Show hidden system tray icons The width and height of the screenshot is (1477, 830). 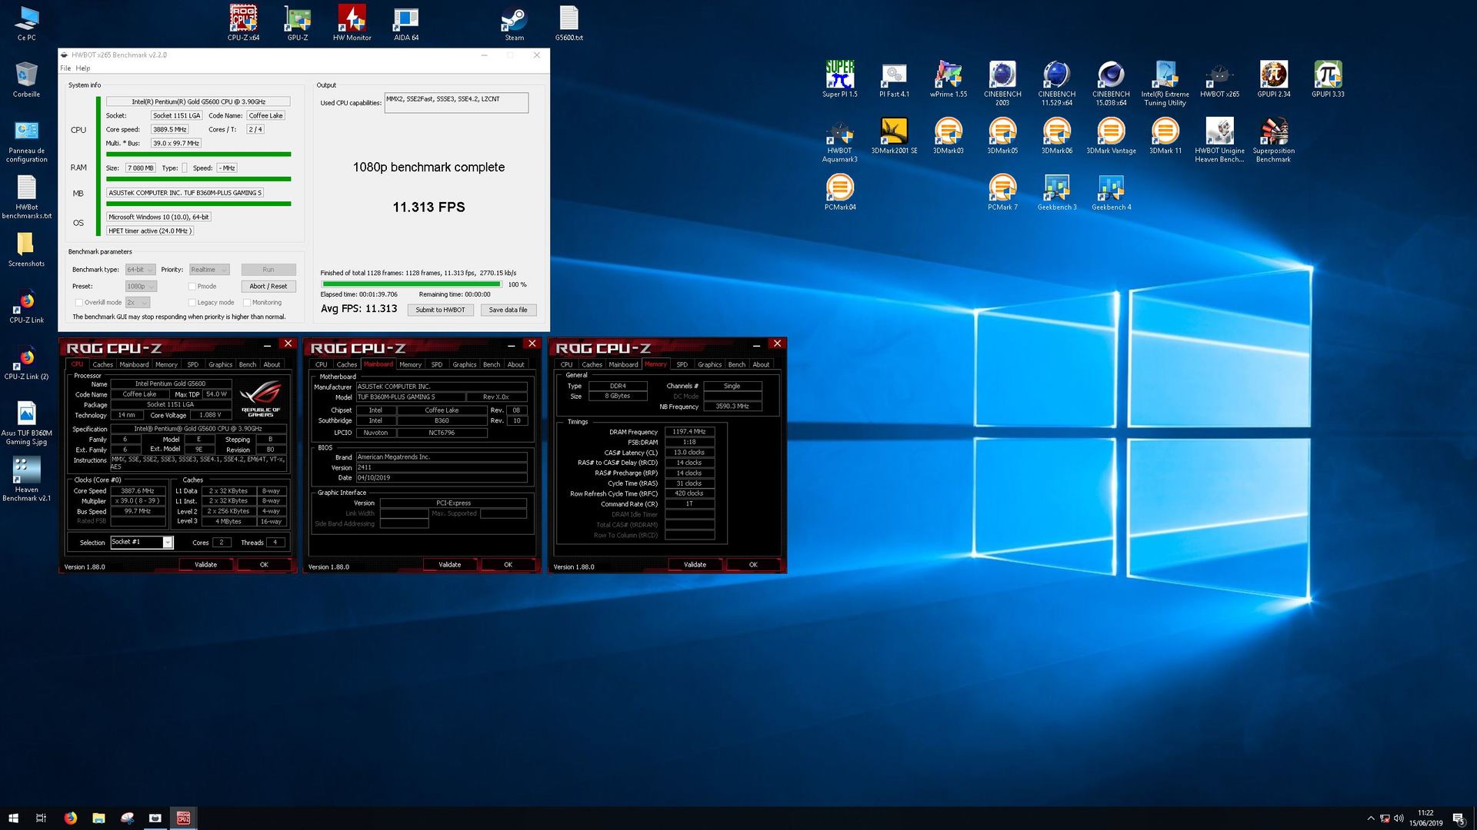pos(1370,818)
